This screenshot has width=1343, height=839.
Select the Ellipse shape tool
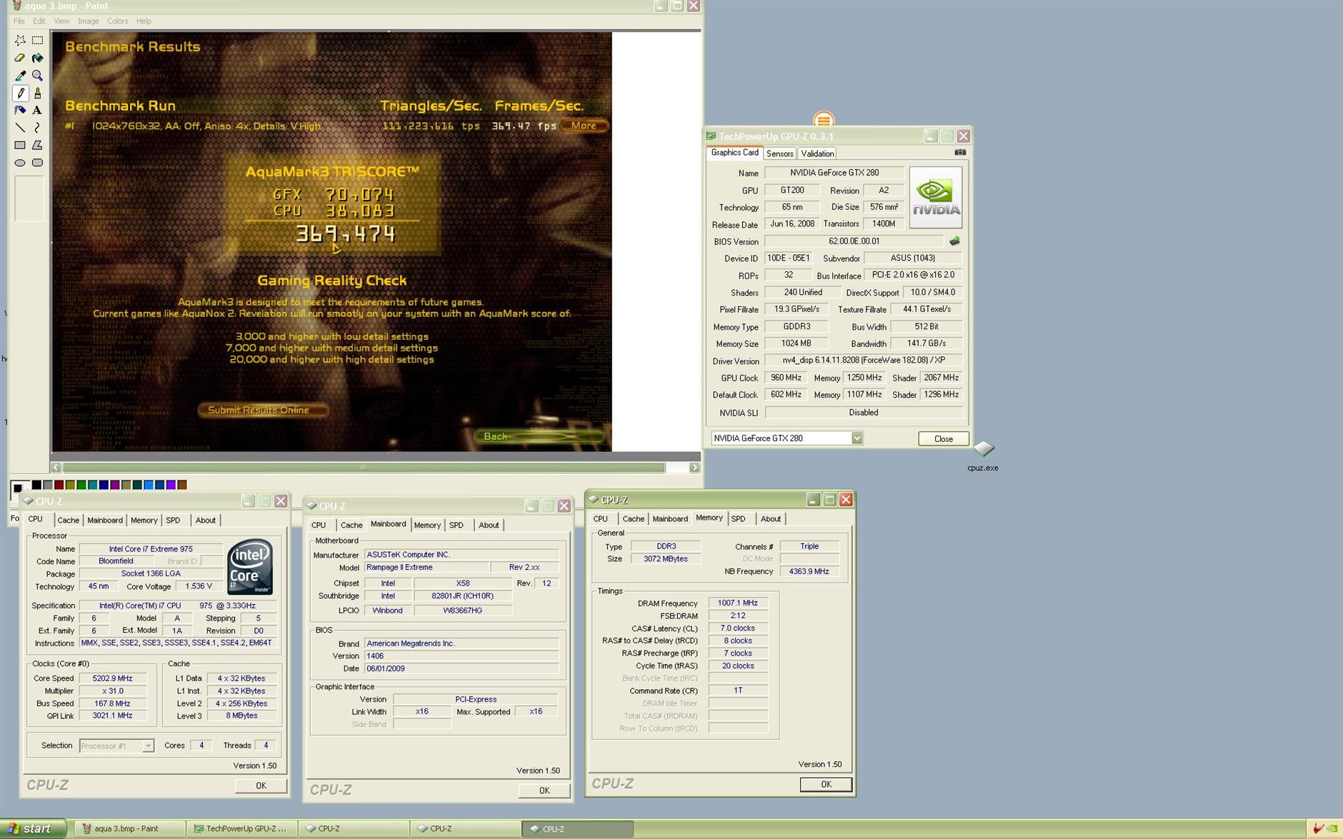click(x=20, y=163)
